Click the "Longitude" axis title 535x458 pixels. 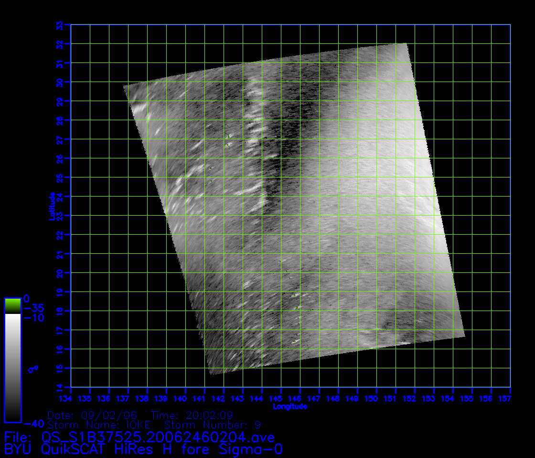(x=290, y=407)
